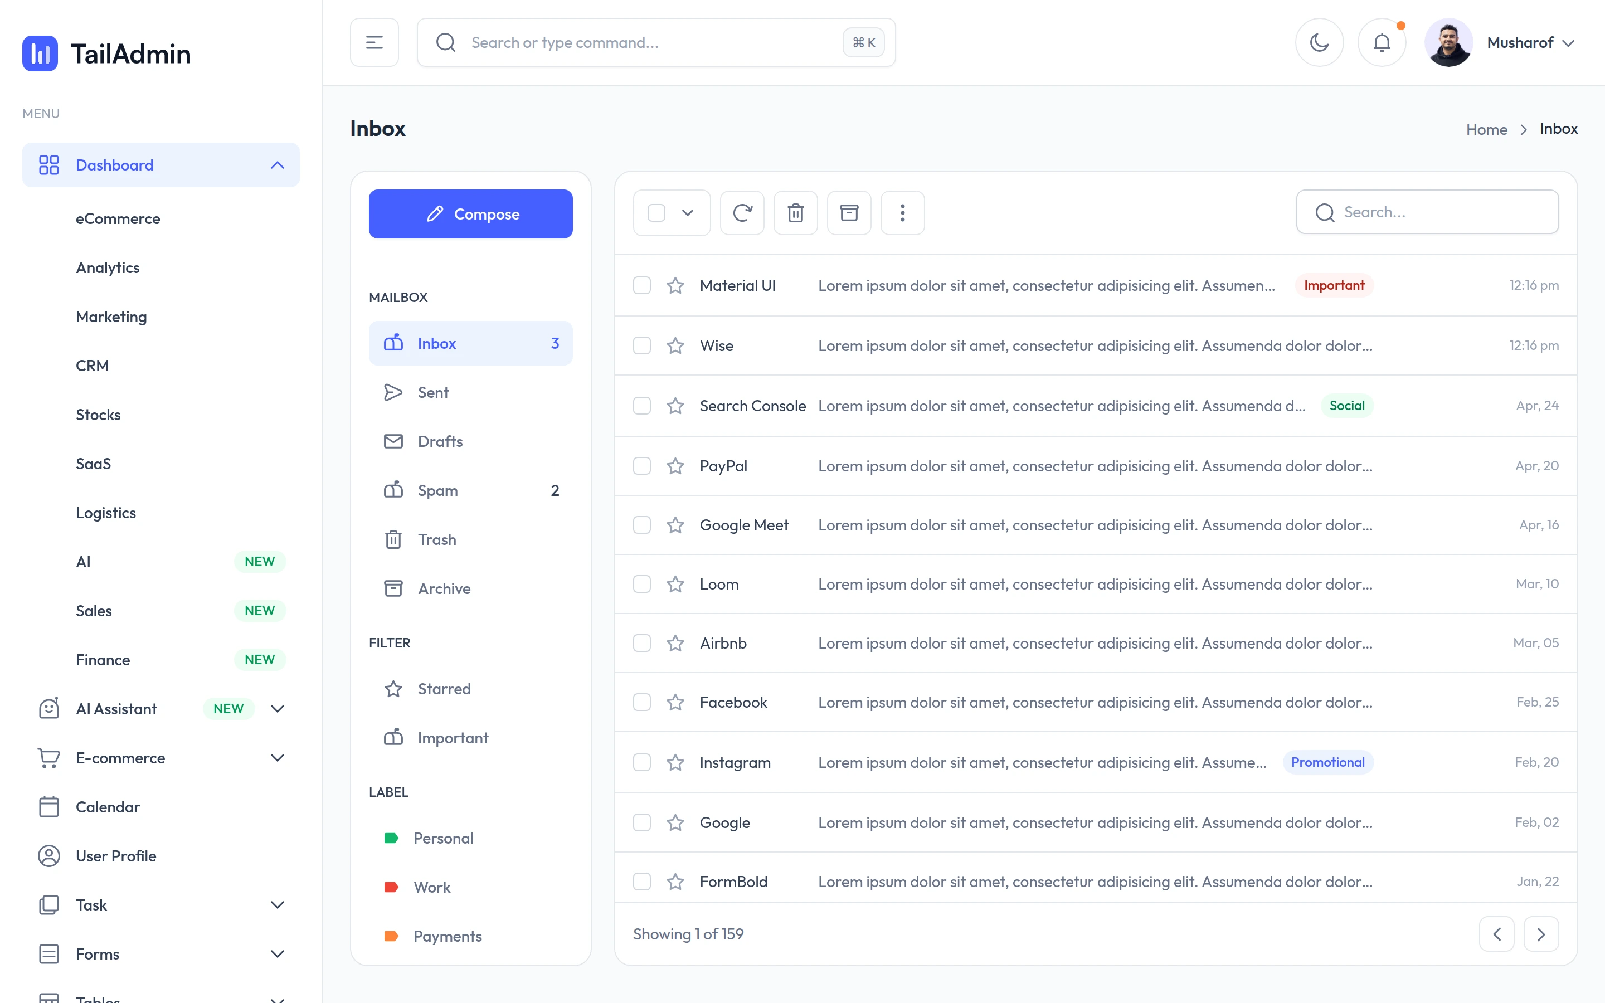The image size is (1605, 1003).
Task: Open the Archive mailbox
Action: click(470, 588)
